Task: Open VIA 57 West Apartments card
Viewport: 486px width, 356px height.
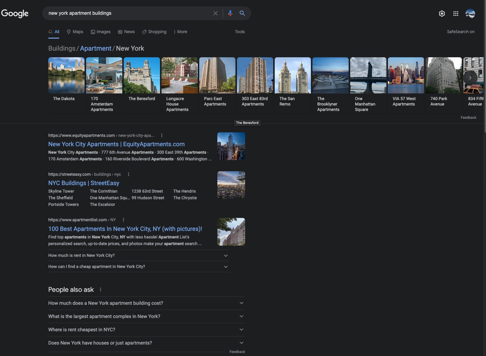Action: pos(406,85)
